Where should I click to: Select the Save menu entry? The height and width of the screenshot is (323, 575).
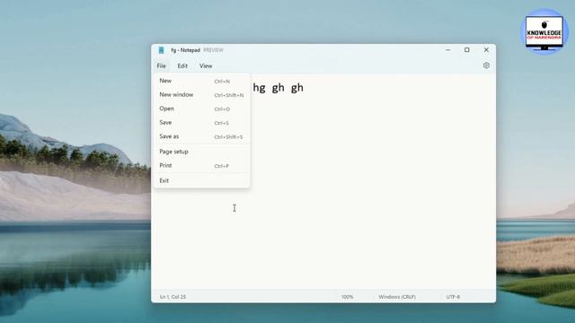point(201,123)
